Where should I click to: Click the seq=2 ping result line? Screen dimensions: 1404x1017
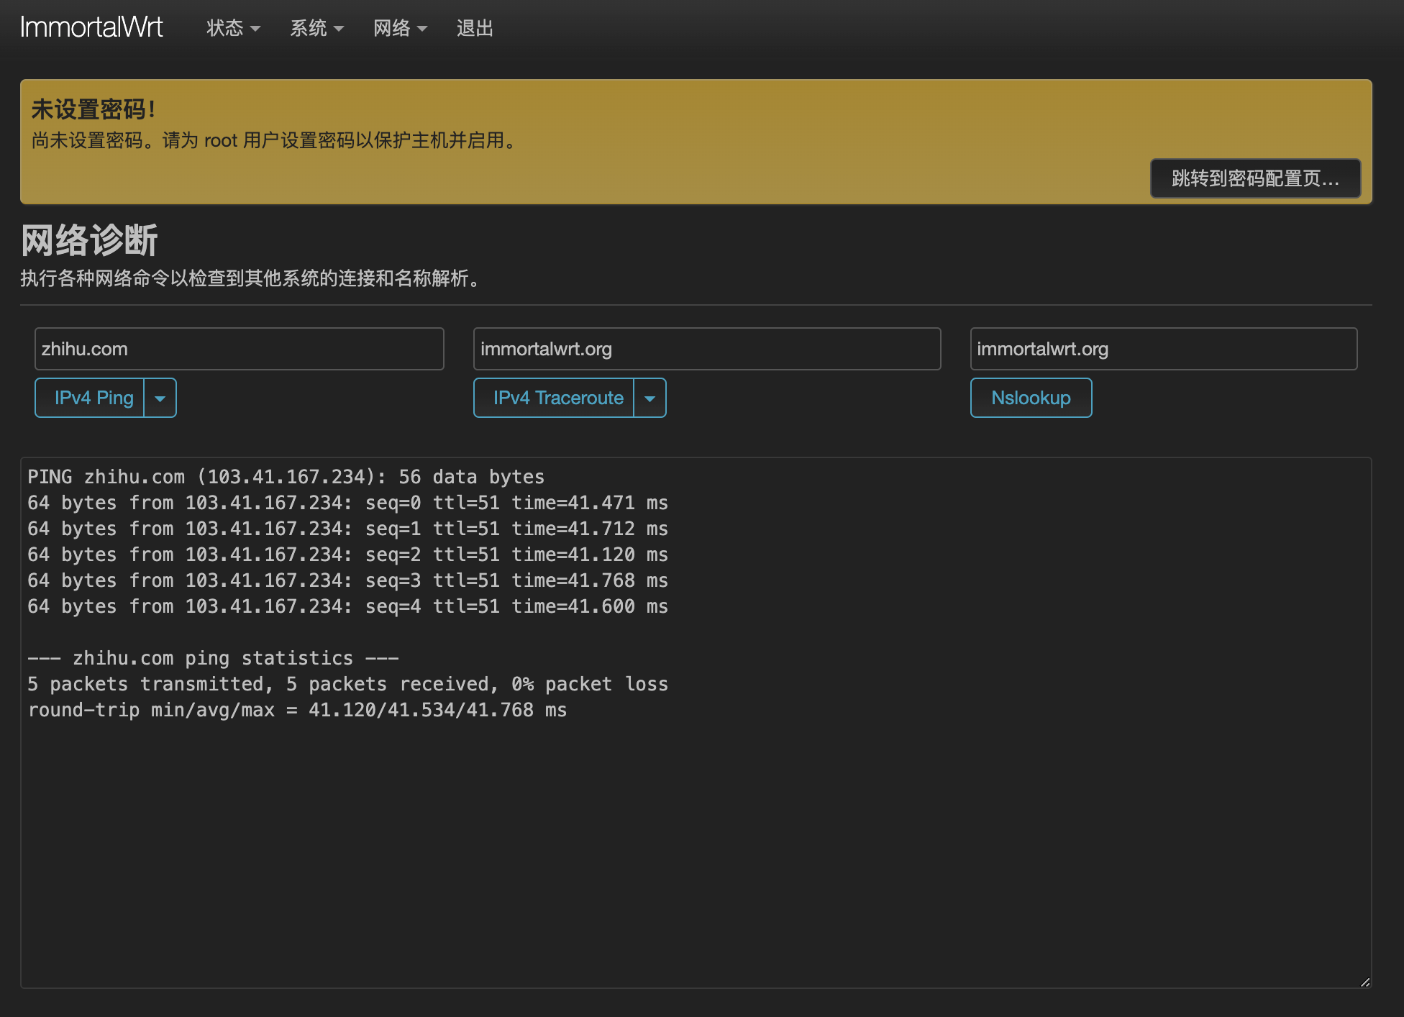tap(348, 555)
